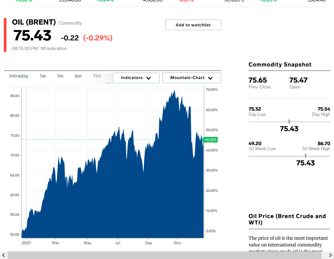Click the 50.00 price axis label
This screenshot has width=334, height=259.
click(15, 235)
